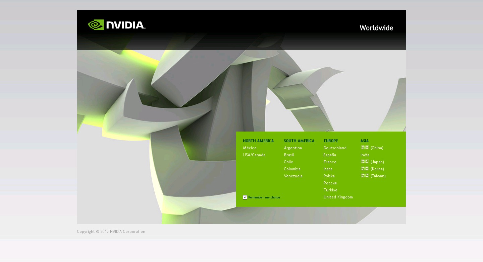Toggle the Remember my choice checkbox

(x=245, y=197)
